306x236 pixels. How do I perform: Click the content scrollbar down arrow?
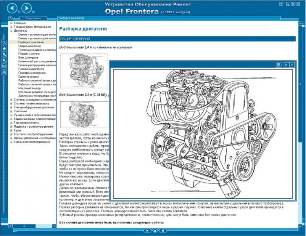(300, 226)
